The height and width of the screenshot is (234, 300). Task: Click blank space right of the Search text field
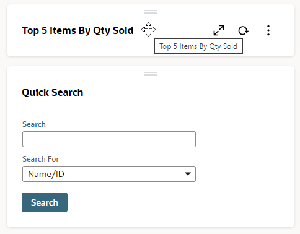point(244,139)
